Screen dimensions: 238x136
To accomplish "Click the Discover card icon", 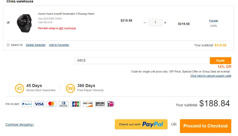I will [88, 104].
